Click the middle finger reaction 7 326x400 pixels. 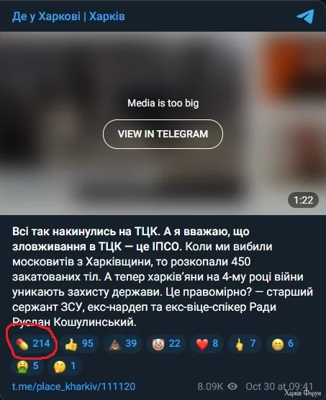[245, 344]
